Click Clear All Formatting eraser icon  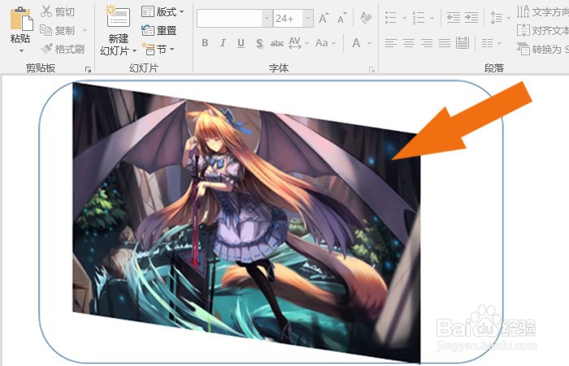pyautogui.click(x=366, y=17)
